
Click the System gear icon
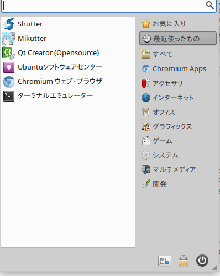[x=146, y=155]
